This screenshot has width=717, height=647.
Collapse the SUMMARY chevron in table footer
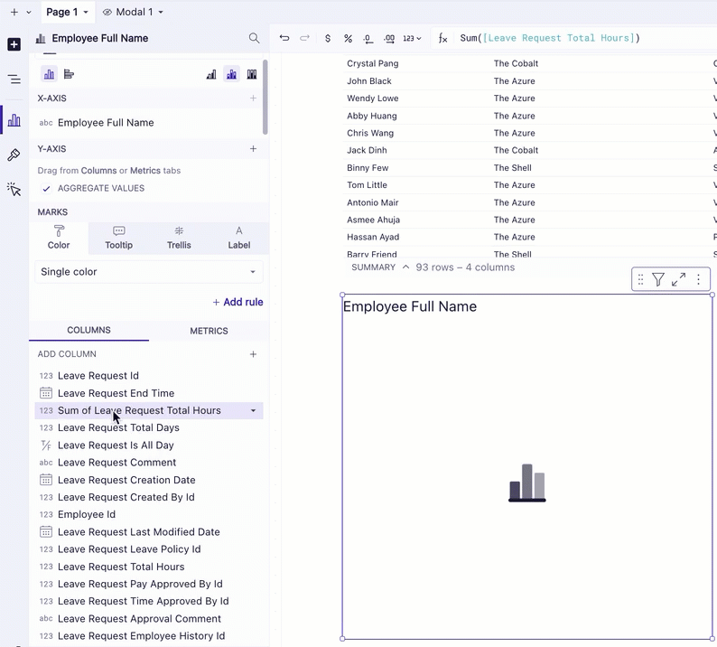pyautogui.click(x=405, y=267)
